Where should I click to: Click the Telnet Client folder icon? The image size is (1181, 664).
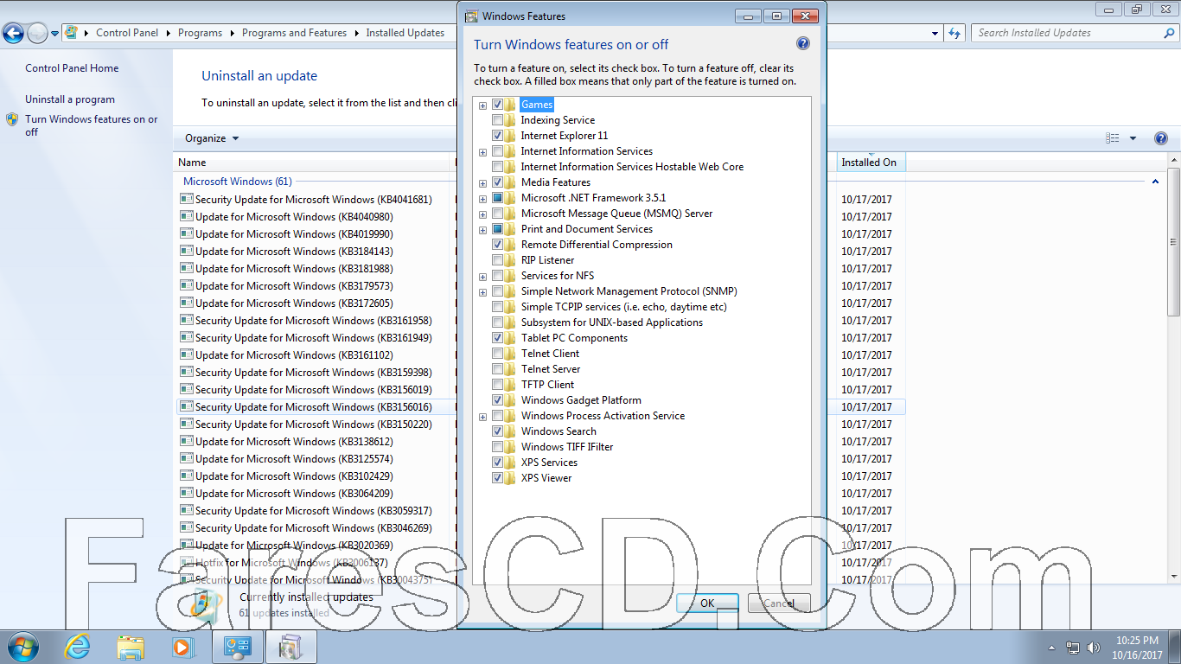[x=511, y=354]
